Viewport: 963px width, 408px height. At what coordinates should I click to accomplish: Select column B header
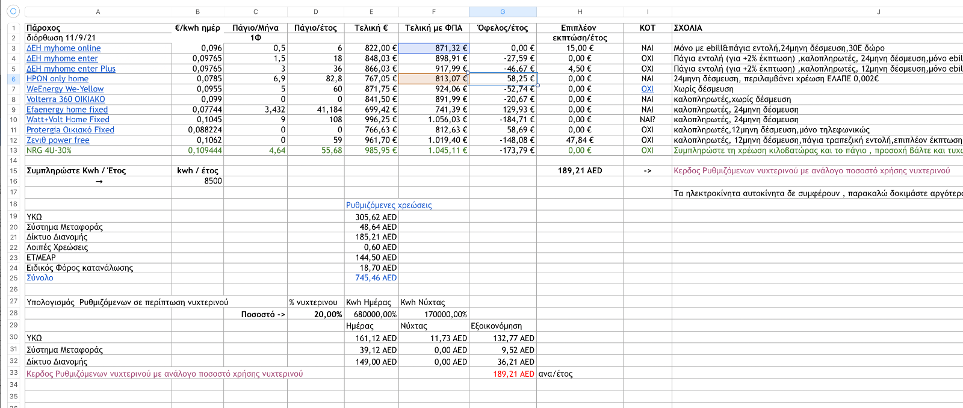[197, 11]
